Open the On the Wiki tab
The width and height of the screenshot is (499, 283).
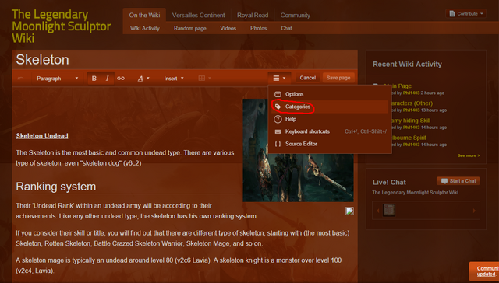144,15
